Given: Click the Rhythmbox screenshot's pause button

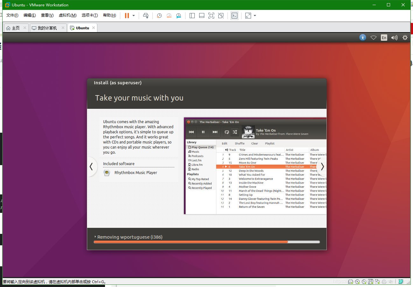Looking at the screenshot, I should (x=203, y=132).
